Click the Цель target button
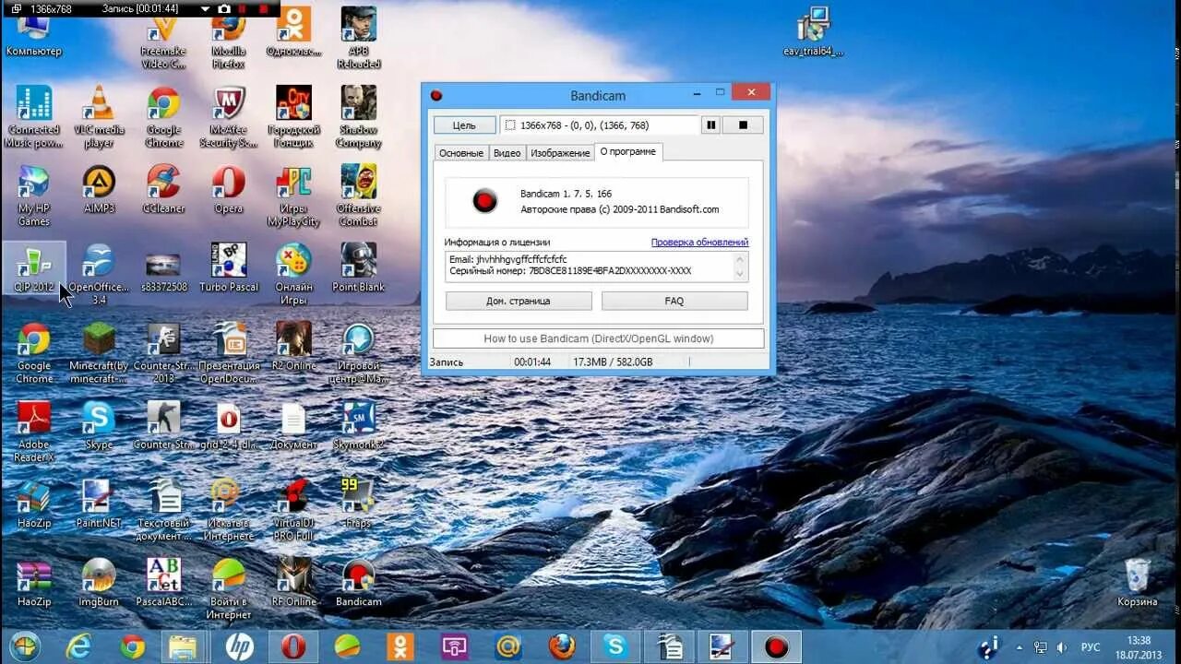The height and width of the screenshot is (664, 1181). tap(465, 125)
